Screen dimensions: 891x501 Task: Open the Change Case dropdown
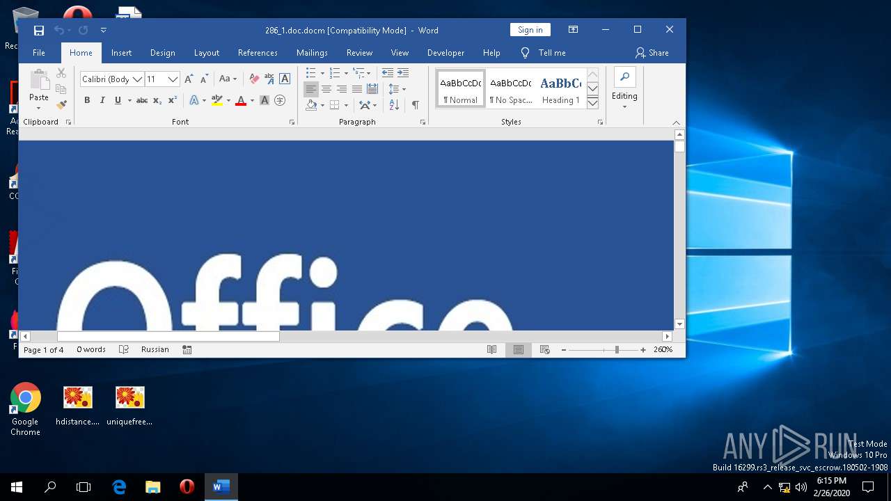(228, 79)
